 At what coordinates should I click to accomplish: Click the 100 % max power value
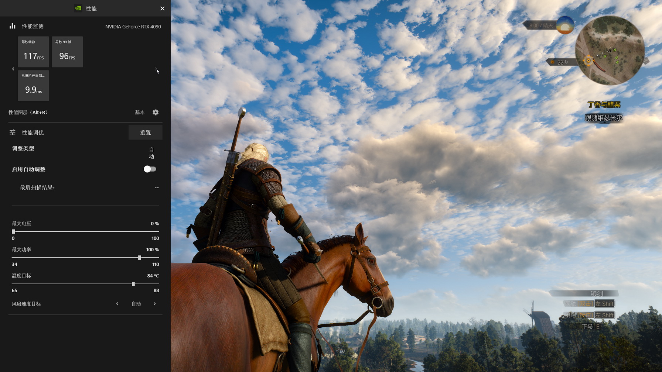pos(153,249)
